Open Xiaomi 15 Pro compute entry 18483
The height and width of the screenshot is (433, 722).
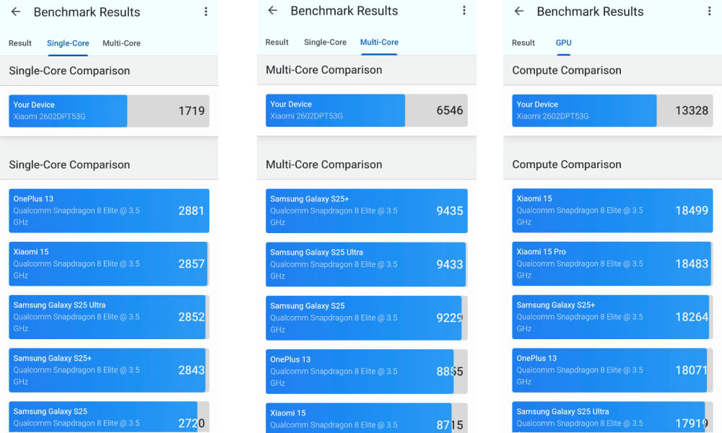click(x=612, y=263)
